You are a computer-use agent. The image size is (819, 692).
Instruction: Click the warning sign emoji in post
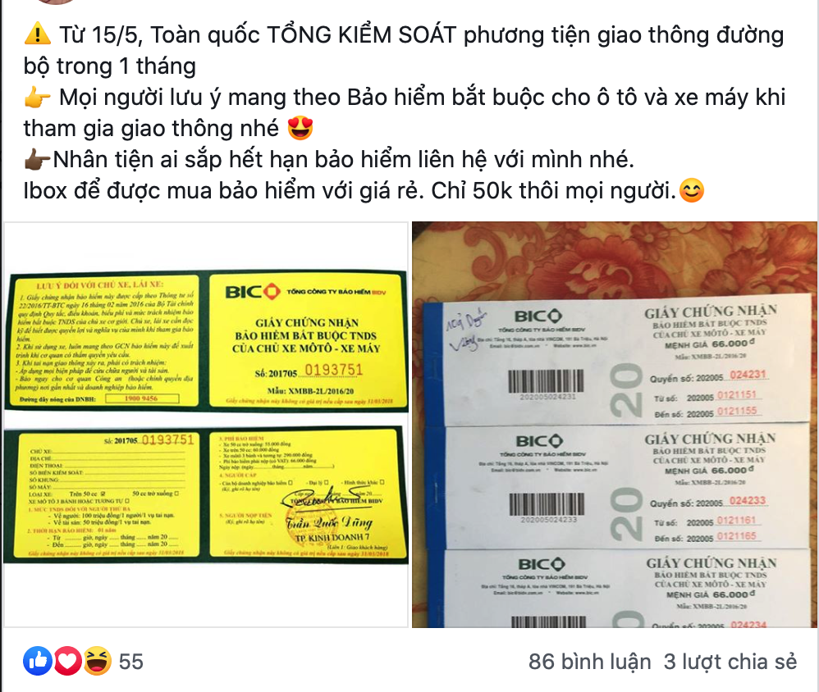(38, 35)
